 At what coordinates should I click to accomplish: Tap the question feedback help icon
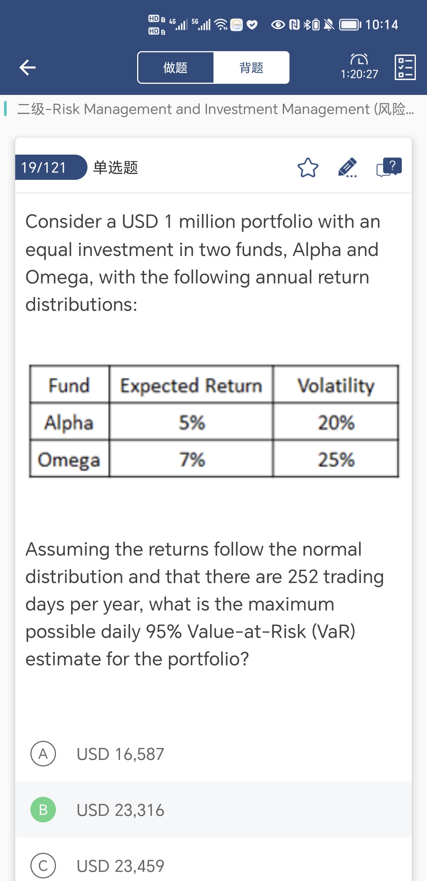click(389, 167)
